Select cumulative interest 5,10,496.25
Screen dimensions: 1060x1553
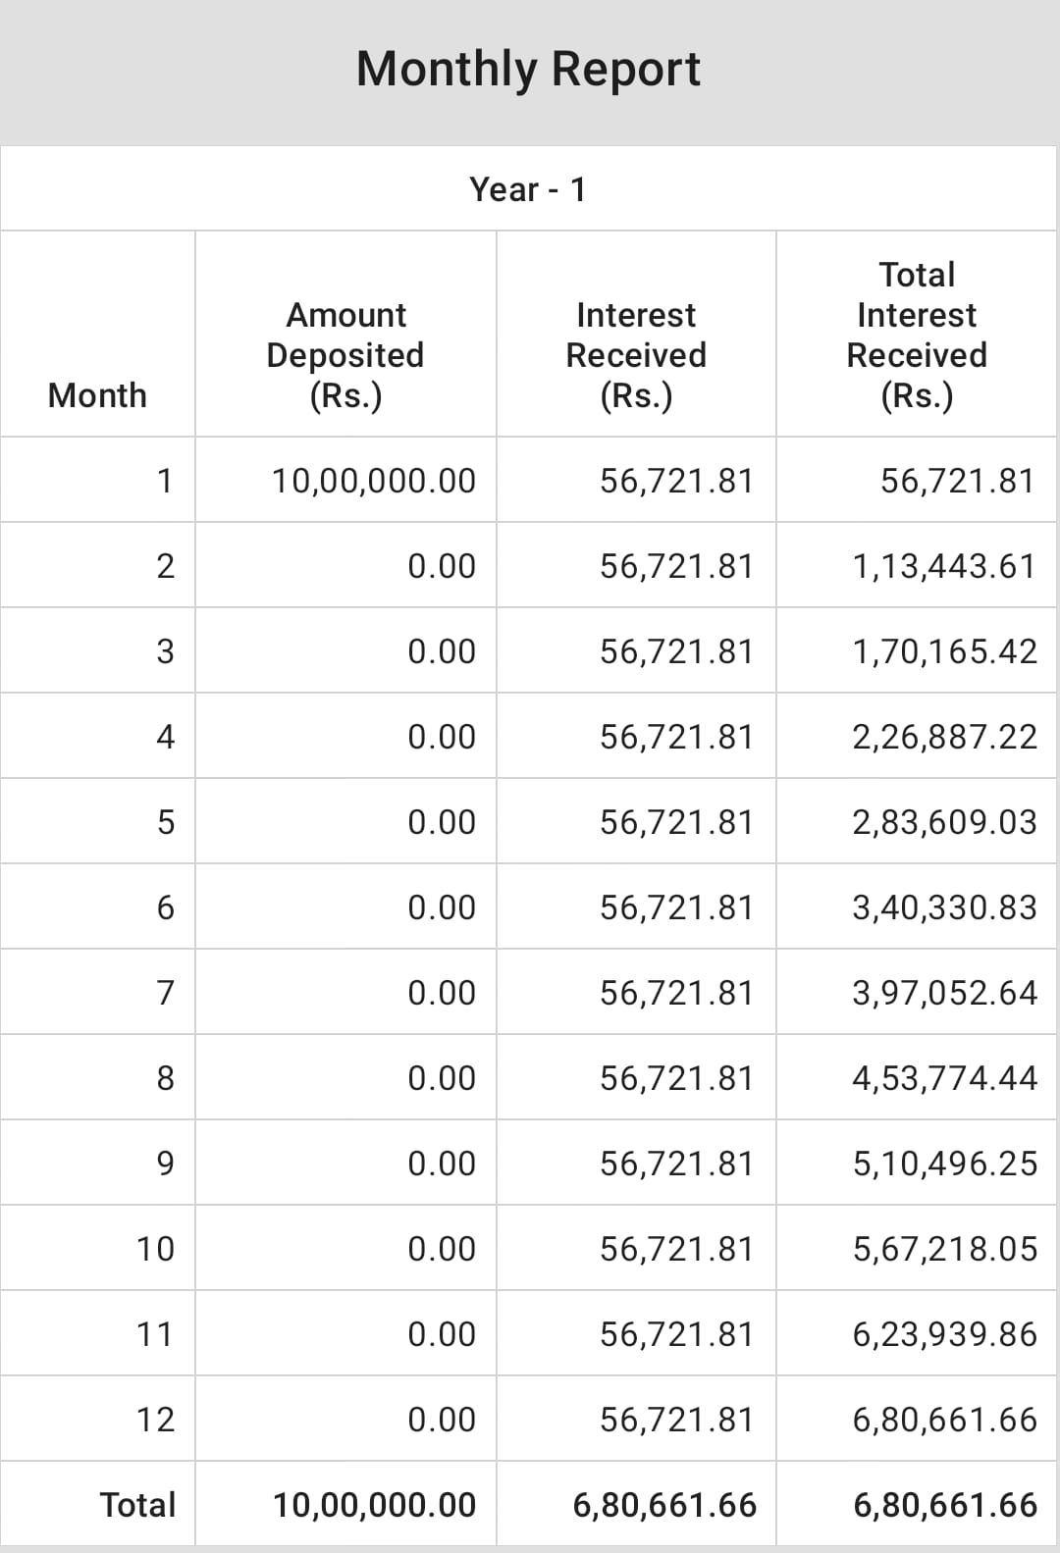point(944,1164)
